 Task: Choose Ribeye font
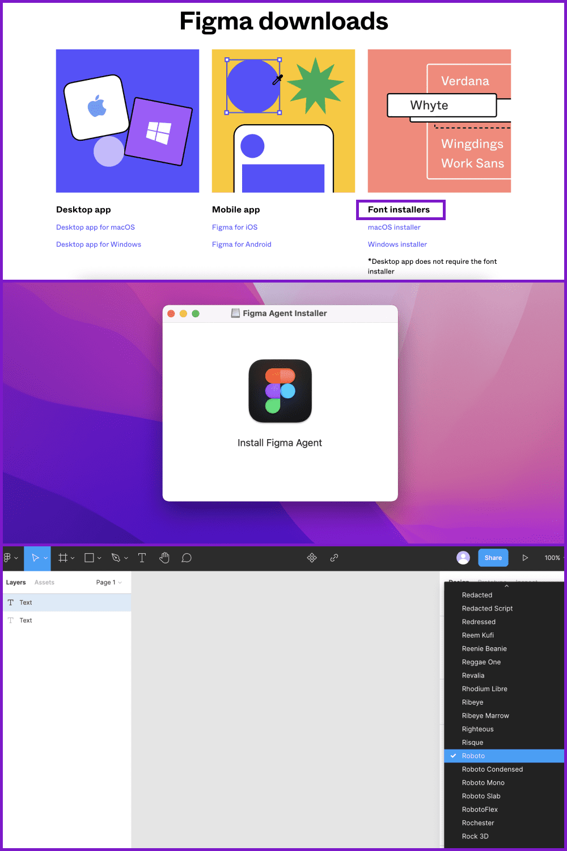click(504, 702)
